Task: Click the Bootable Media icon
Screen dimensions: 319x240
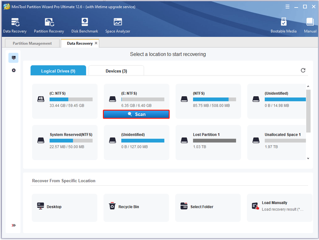Action: coord(284,26)
